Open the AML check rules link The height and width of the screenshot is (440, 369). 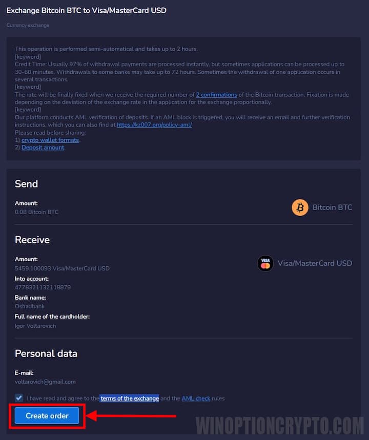(x=196, y=398)
